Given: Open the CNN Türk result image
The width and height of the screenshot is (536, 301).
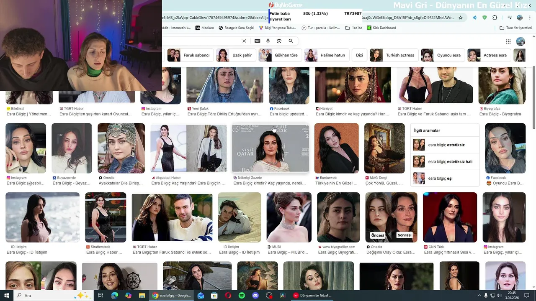Looking at the screenshot, I should [450, 217].
